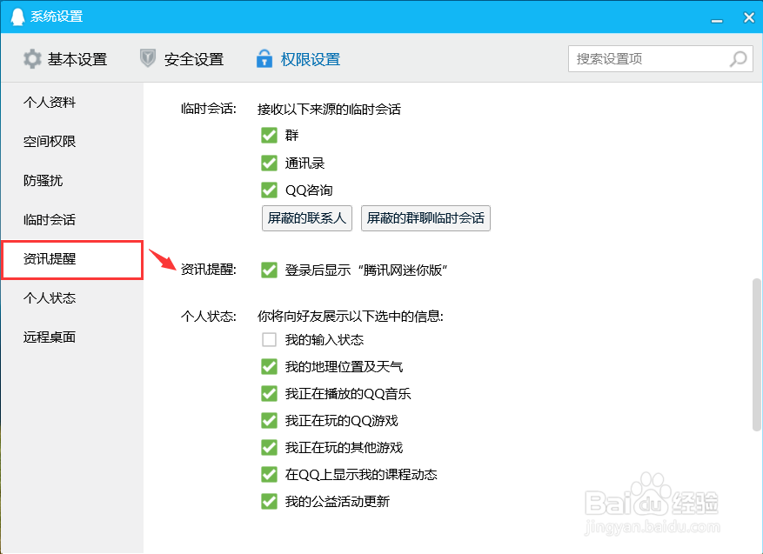763x554 pixels.
Task: Click the 临时会话: section label
Action: (209, 109)
